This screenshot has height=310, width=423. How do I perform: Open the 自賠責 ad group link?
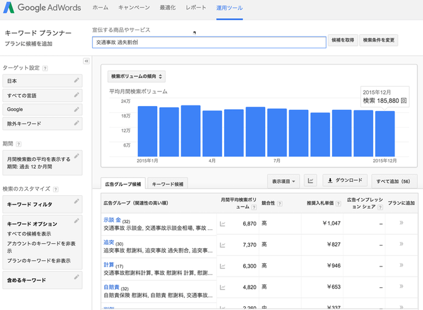[112, 287]
